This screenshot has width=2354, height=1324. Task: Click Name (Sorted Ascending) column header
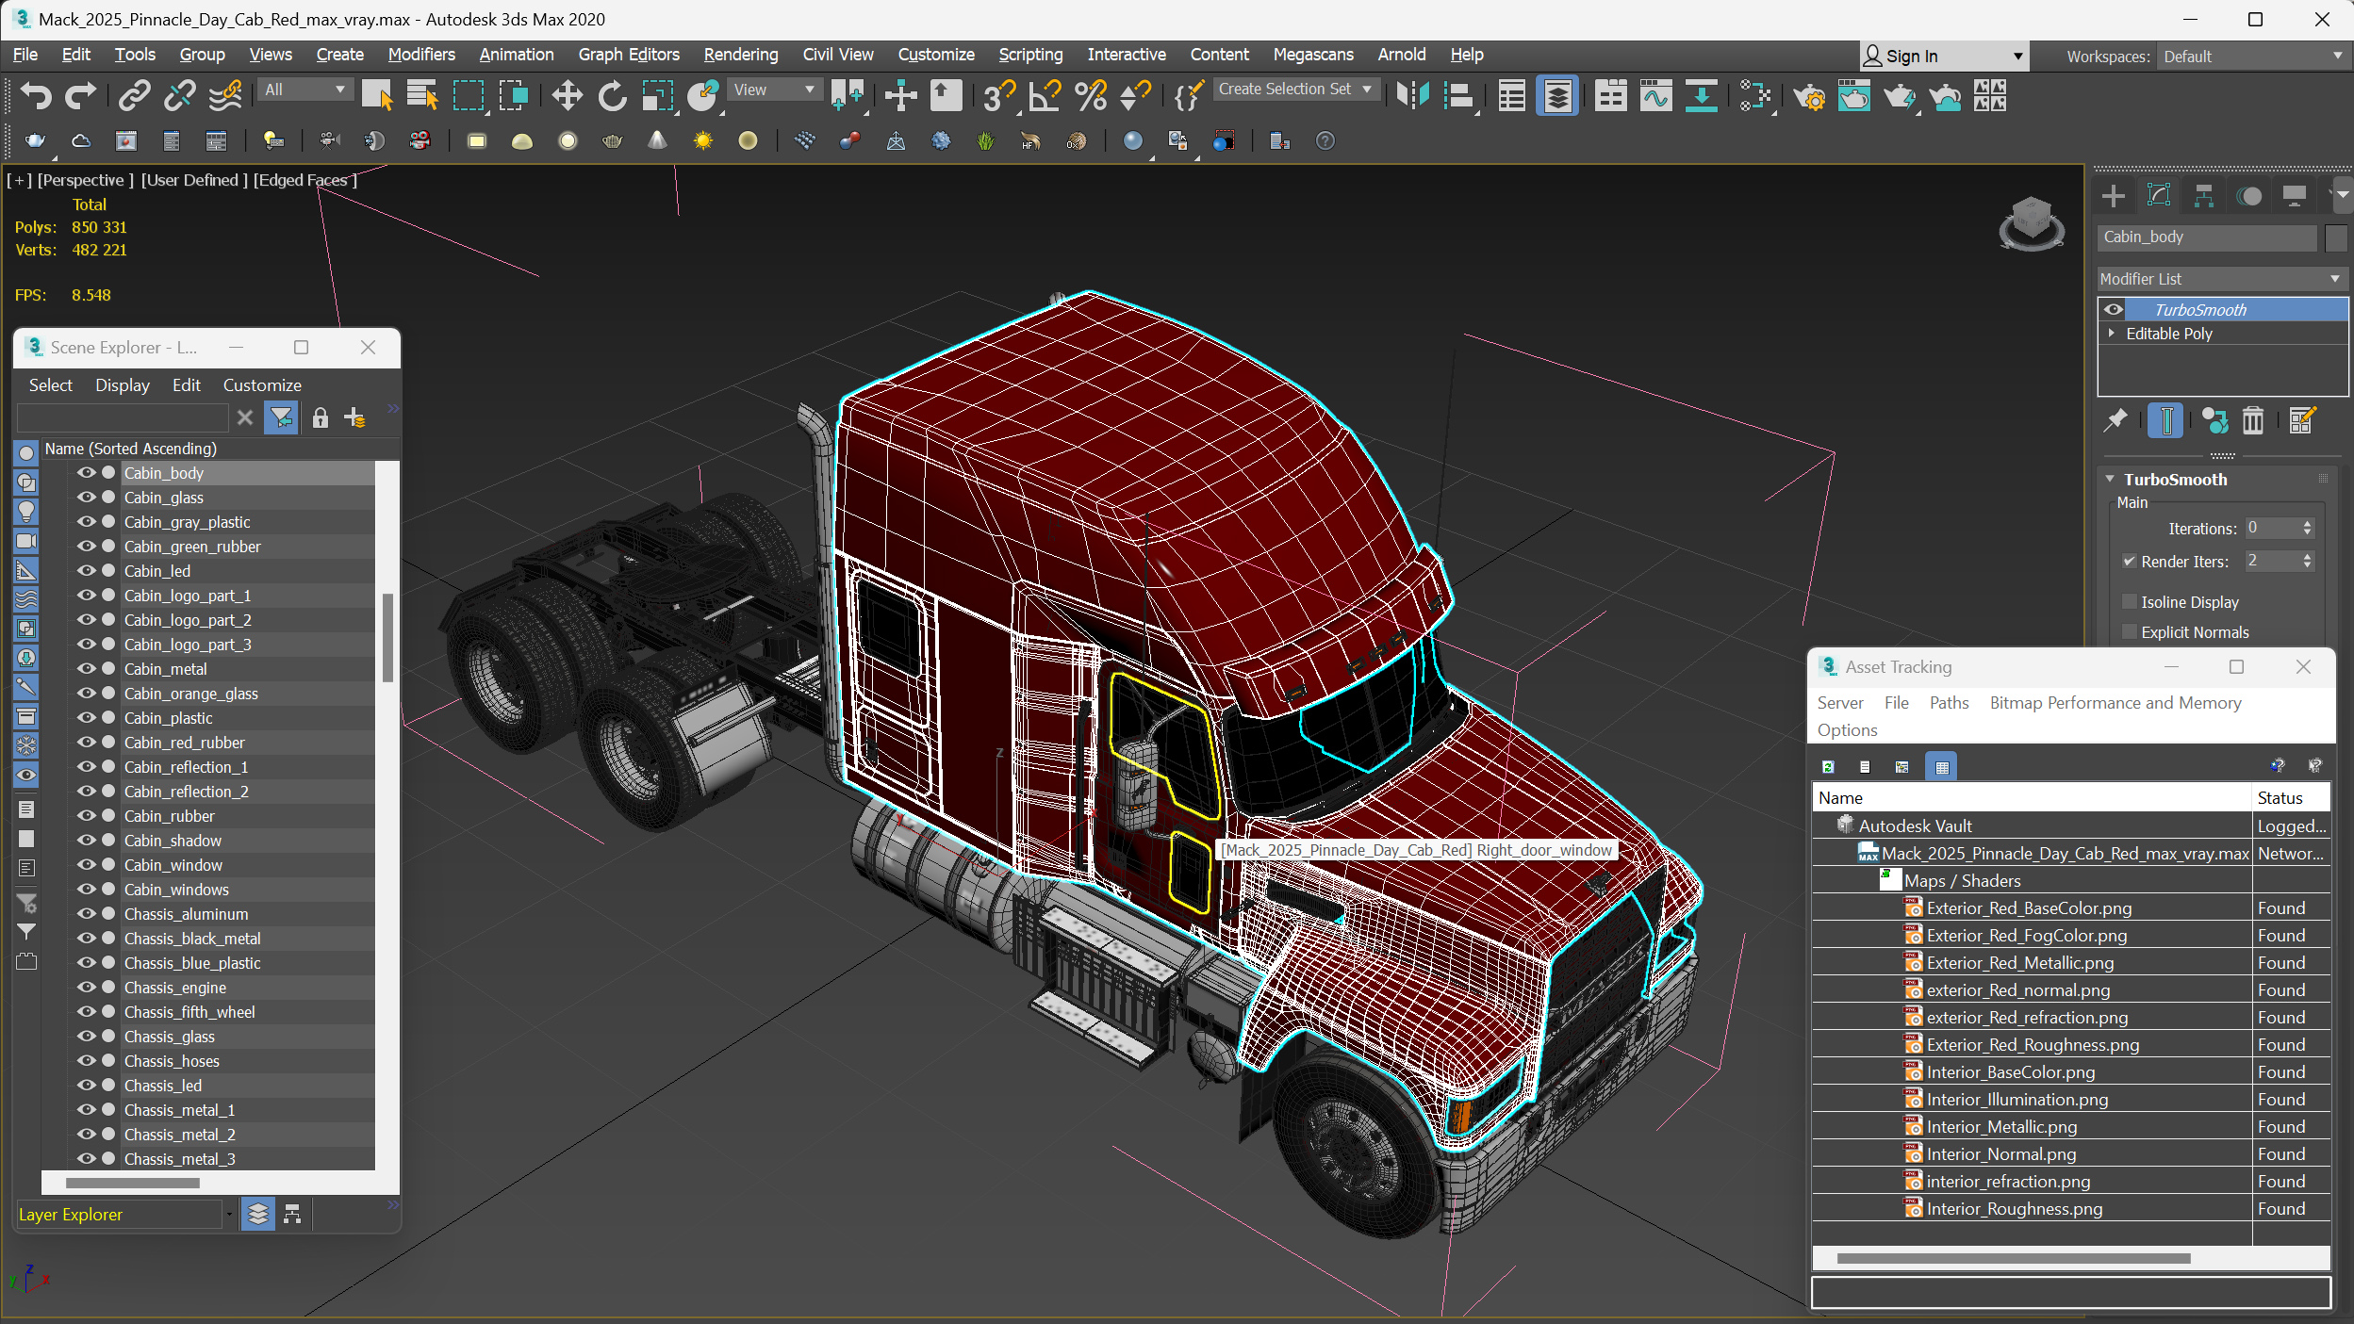[x=131, y=449]
